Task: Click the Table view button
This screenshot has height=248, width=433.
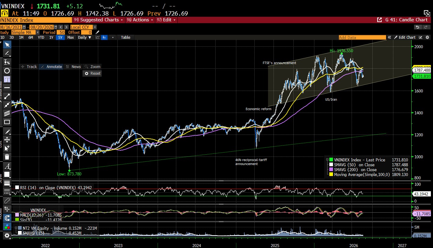Action: click(126, 38)
